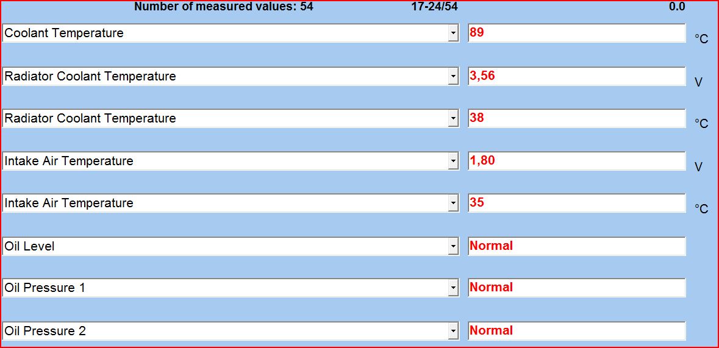Click the Coolant Temperature value field showing 89
The image size is (719, 348).
pos(576,33)
